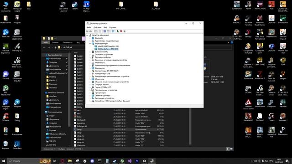This screenshot has height=164, width=292.
Task: Open the Visual Studio icon on taskbar
Action: (130, 161)
